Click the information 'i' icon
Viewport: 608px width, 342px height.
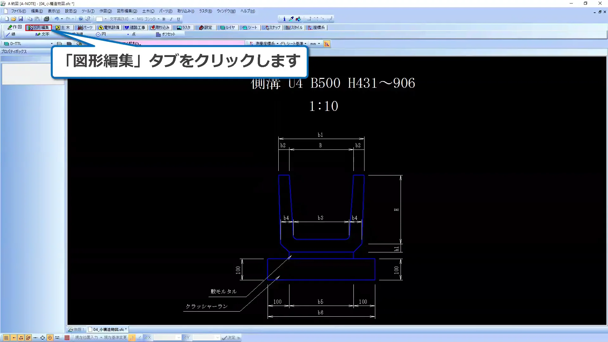point(284,19)
